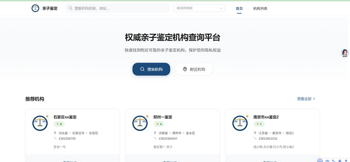Focus the 搜索机构名称、地址 search field

[x=120, y=8]
